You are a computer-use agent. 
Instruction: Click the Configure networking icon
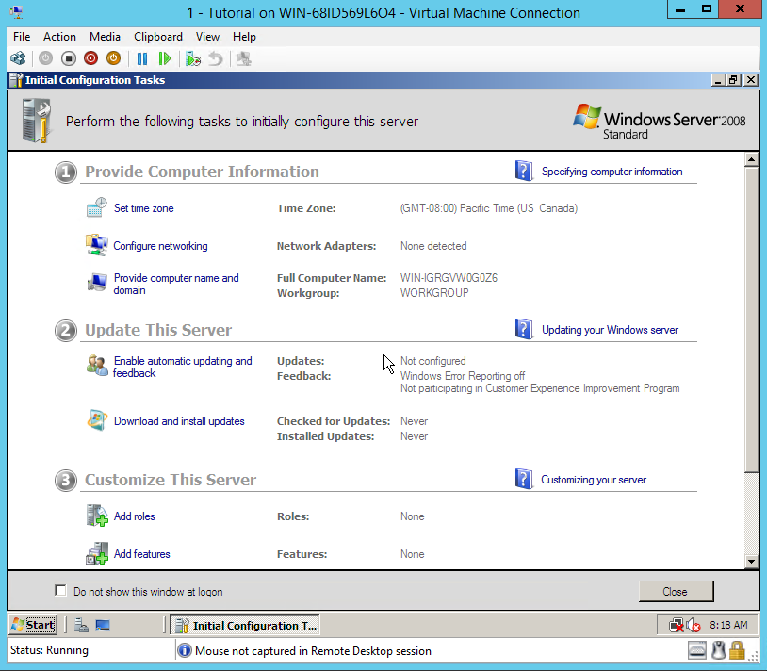point(97,244)
